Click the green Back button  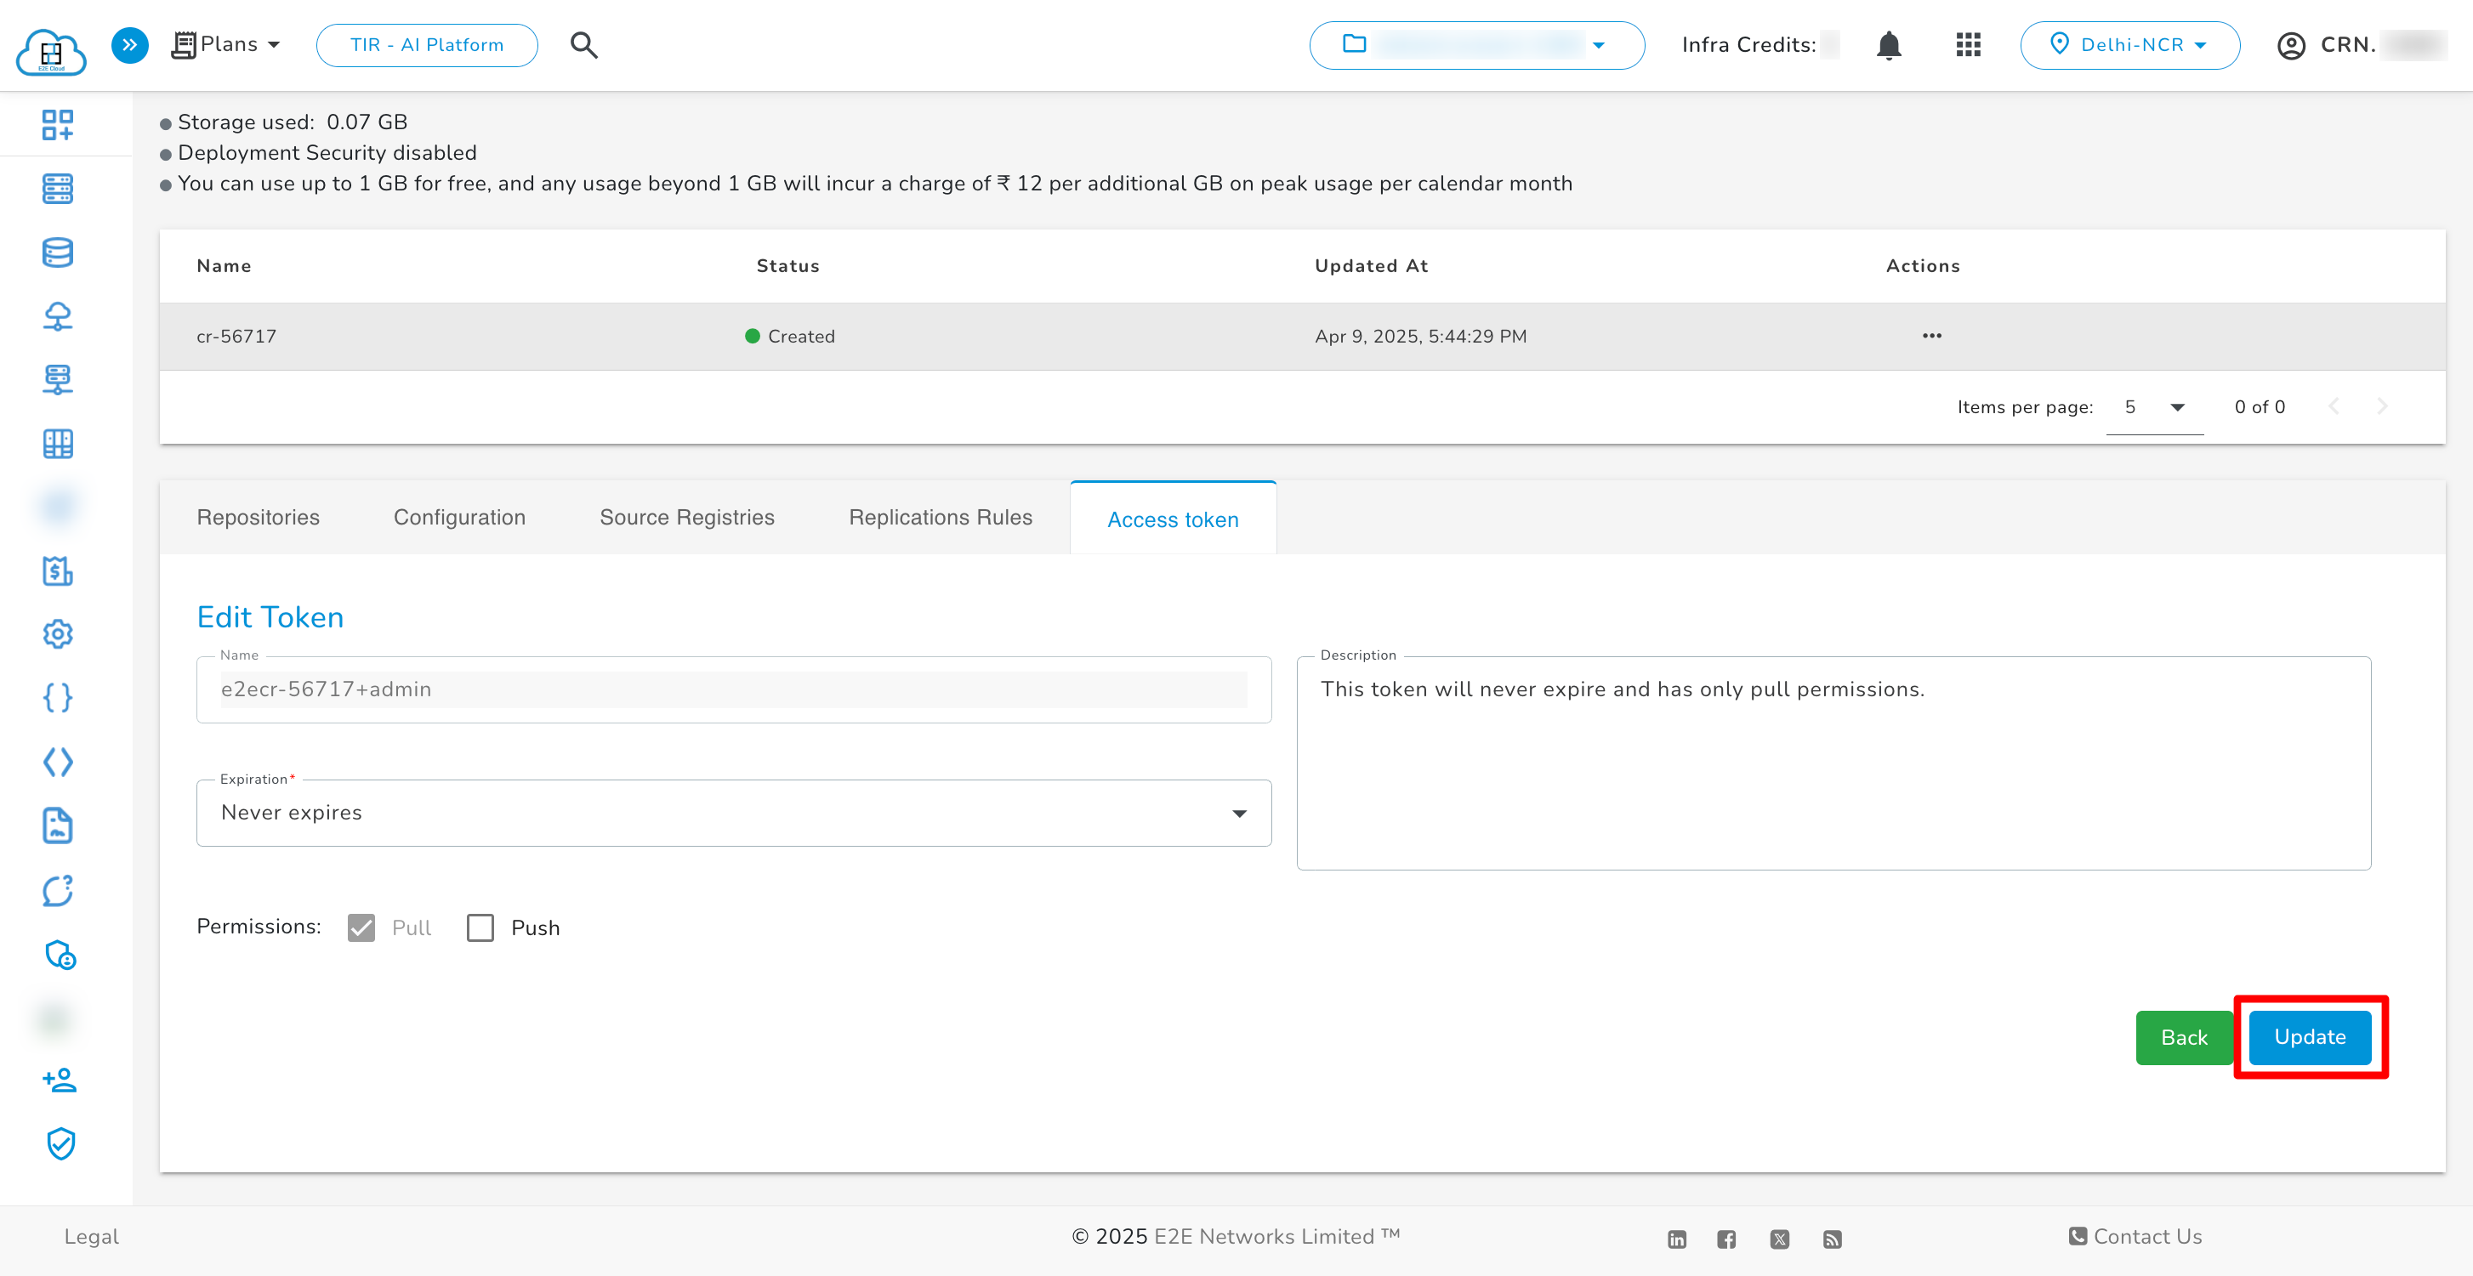(x=2183, y=1038)
